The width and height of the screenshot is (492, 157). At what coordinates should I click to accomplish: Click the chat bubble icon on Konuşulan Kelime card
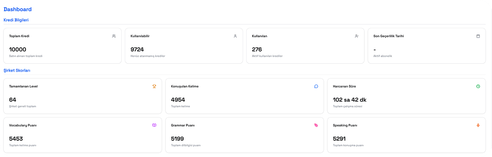coord(316,86)
